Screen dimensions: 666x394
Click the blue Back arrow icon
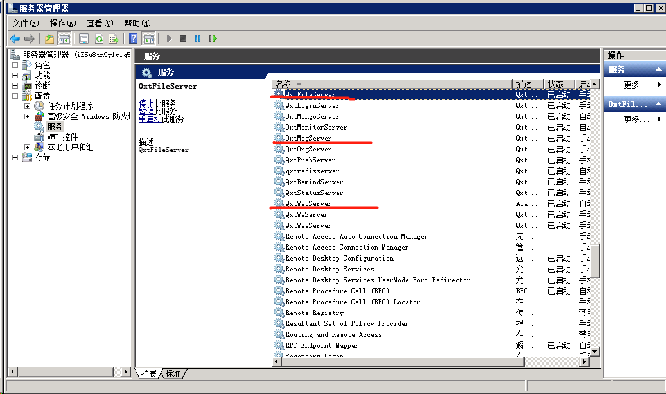(14, 39)
